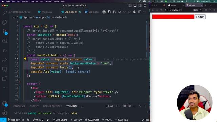The height and width of the screenshot is (122, 217).
Task: Click the Focus button in the browser page
Action: click(x=200, y=17)
